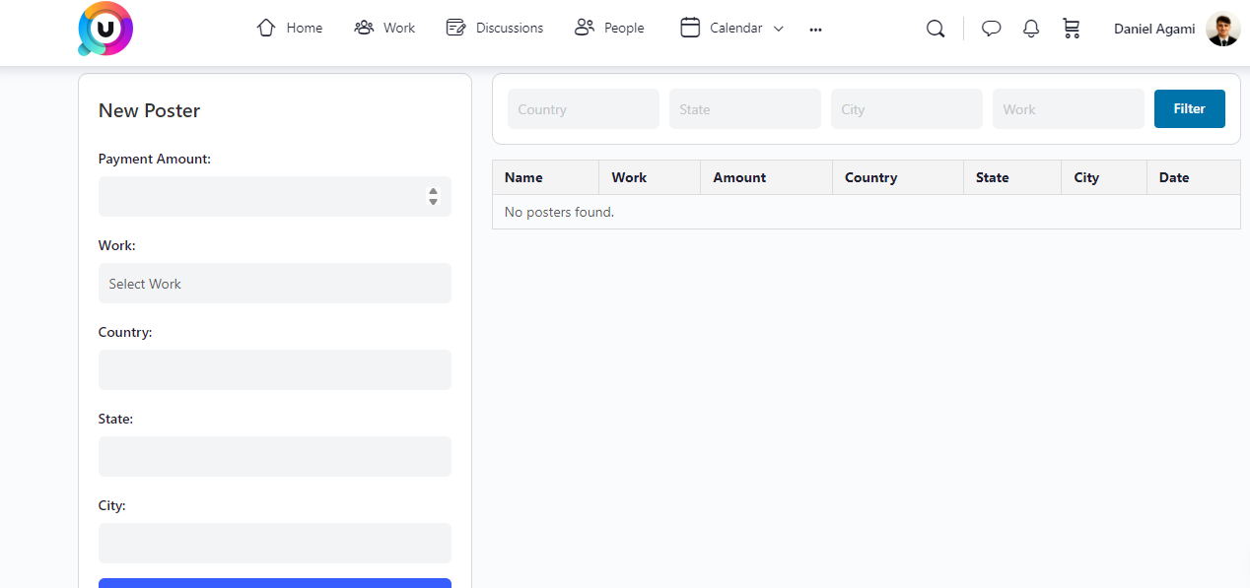Click the Country field in New Poster form

[x=275, y=369]
